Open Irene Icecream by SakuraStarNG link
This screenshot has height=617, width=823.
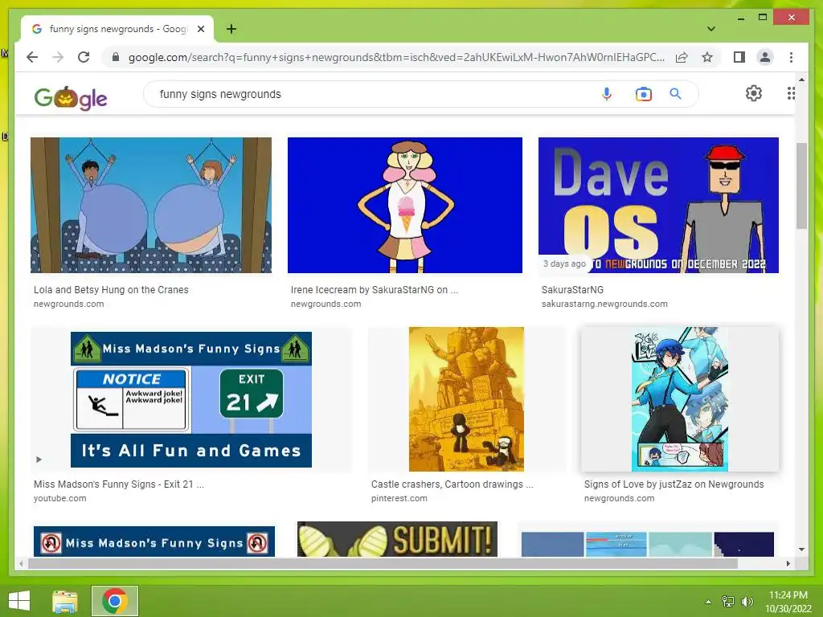(x=375, y=289)
